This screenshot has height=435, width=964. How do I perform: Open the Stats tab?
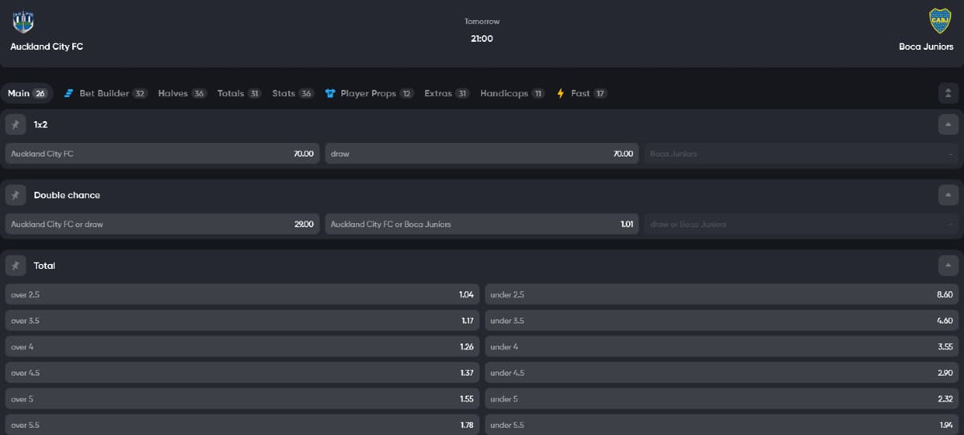[292, 93]
